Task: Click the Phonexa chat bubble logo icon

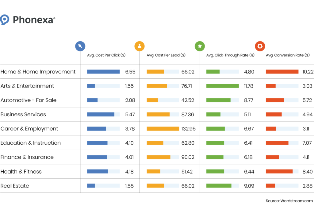Action: (x=5, y=20)
